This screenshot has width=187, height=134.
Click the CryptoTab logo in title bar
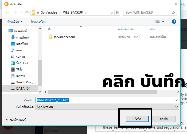pyautogui.click(x=6, y=4)
